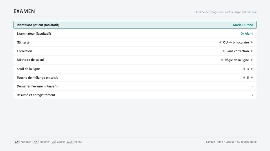Increase Touche de mélange en saisie value
270x151 pixels.
(x=252, y=77)
